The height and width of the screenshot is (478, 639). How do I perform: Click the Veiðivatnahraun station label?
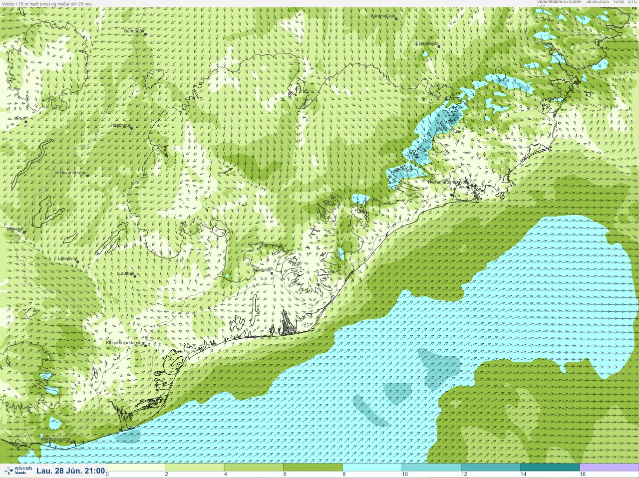point(70,173)
